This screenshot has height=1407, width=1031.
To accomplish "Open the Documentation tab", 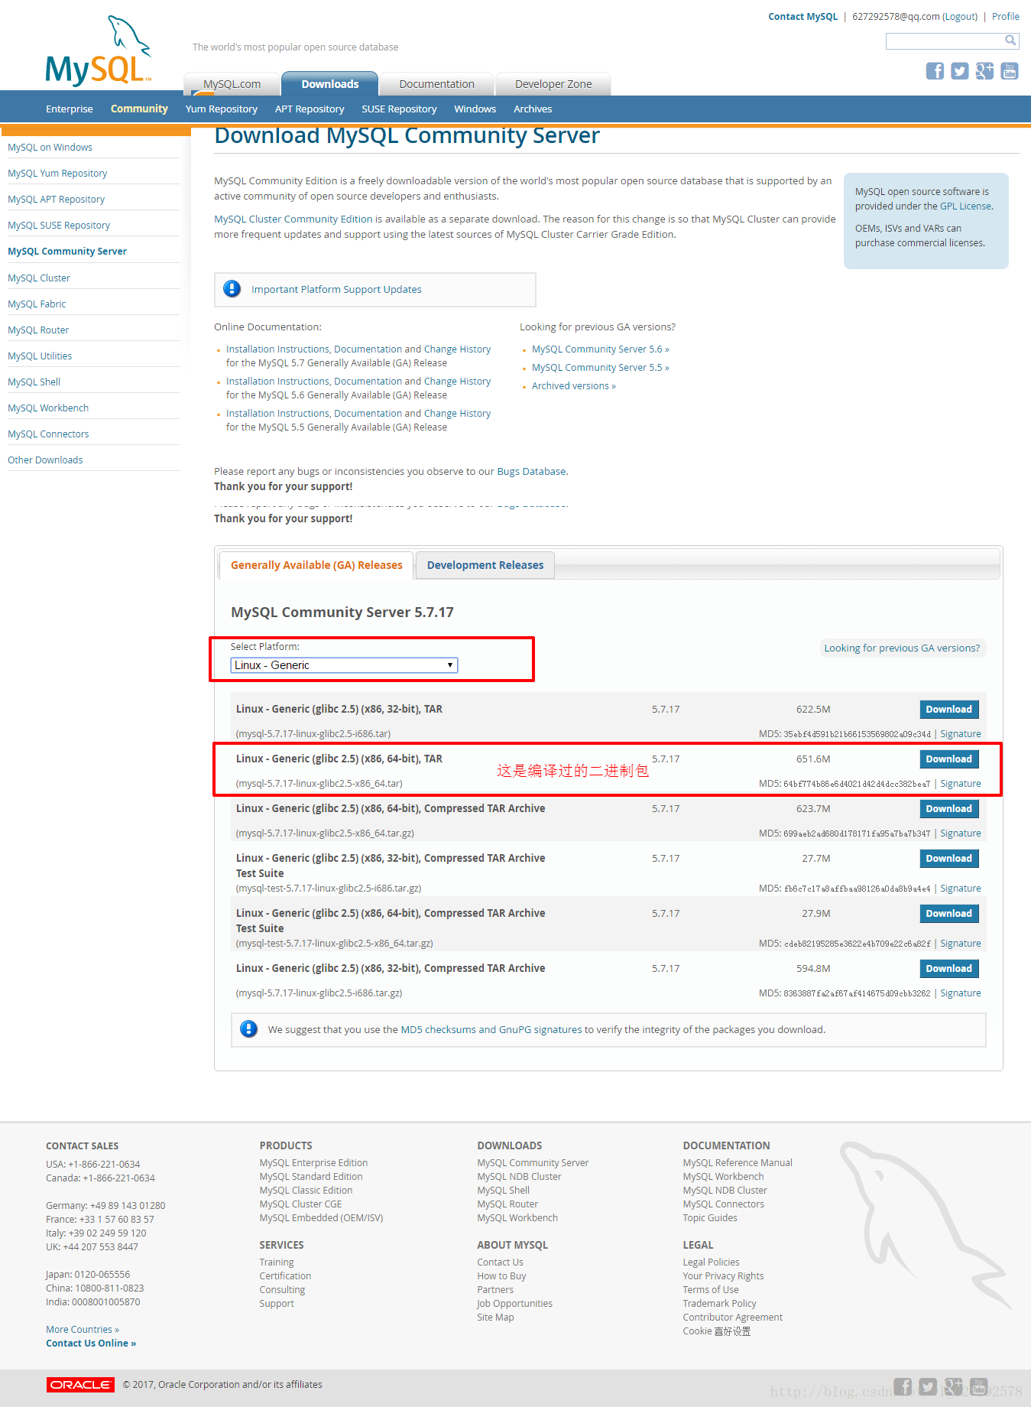I will click(436, 84).
